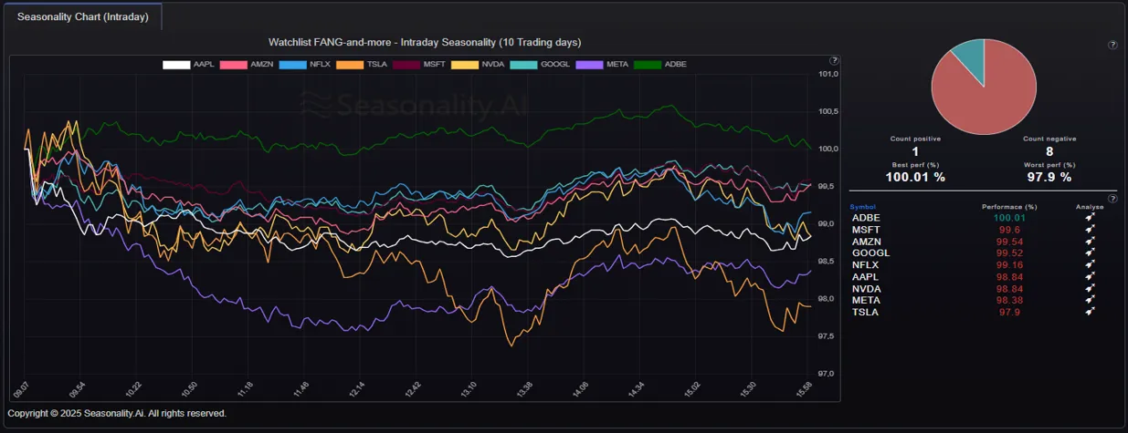
Task: Click META performance value 98.38
Action: click(x=1009, y=300)
